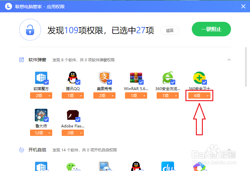
Task: Click the 联想电脑管家 - 应用权限 title text
Action: (40, 7)
